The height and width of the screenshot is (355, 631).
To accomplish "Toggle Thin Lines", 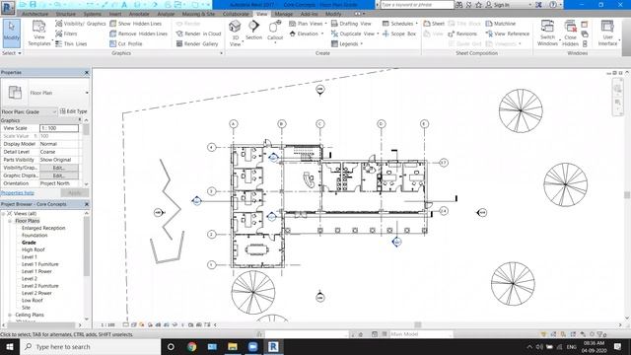I will tap(71, 43).
